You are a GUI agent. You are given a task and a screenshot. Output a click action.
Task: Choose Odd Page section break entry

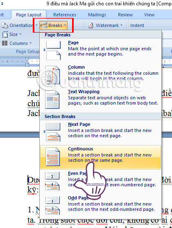pyautogui.click(x=101, y=206)
